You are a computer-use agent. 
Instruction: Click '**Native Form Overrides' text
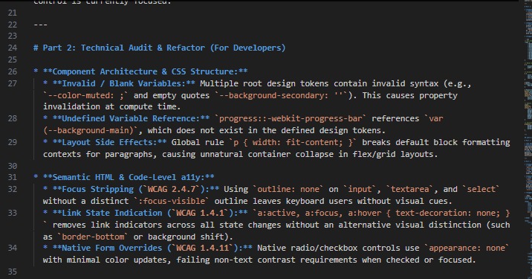107,248
